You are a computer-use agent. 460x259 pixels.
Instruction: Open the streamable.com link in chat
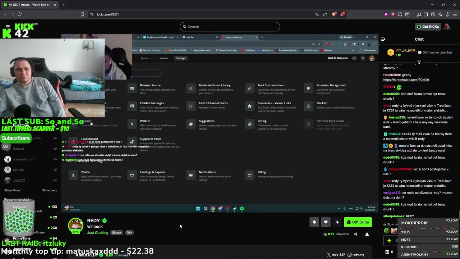[x=406, y=80]
